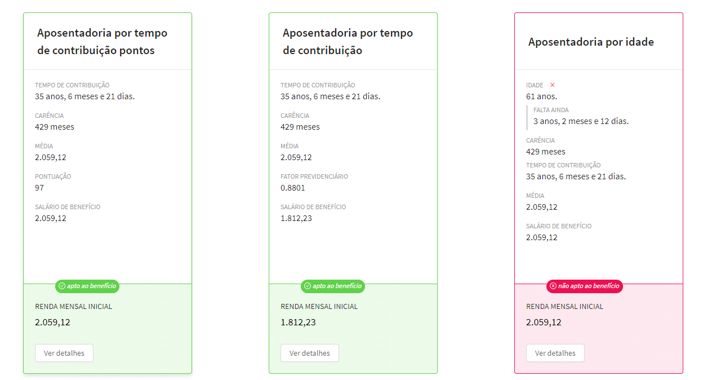
Task: Open 'Ver detalhes' for 'Aposentadoria por idade'
Action: [x=555, y=352]
